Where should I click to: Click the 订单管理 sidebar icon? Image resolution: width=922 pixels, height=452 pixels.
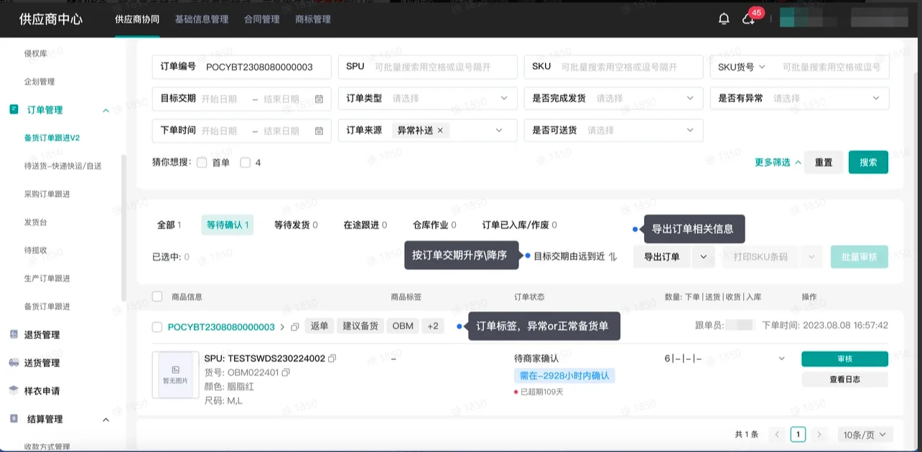(x=14, y=109)
